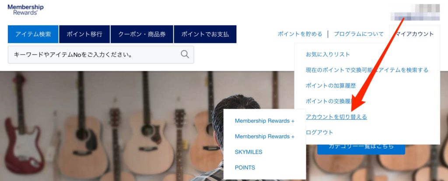Image resolution: width=448 pixels, height=181 pixels.
Task: Select the ポイントでお支払 tab
Action: point(205,34)
